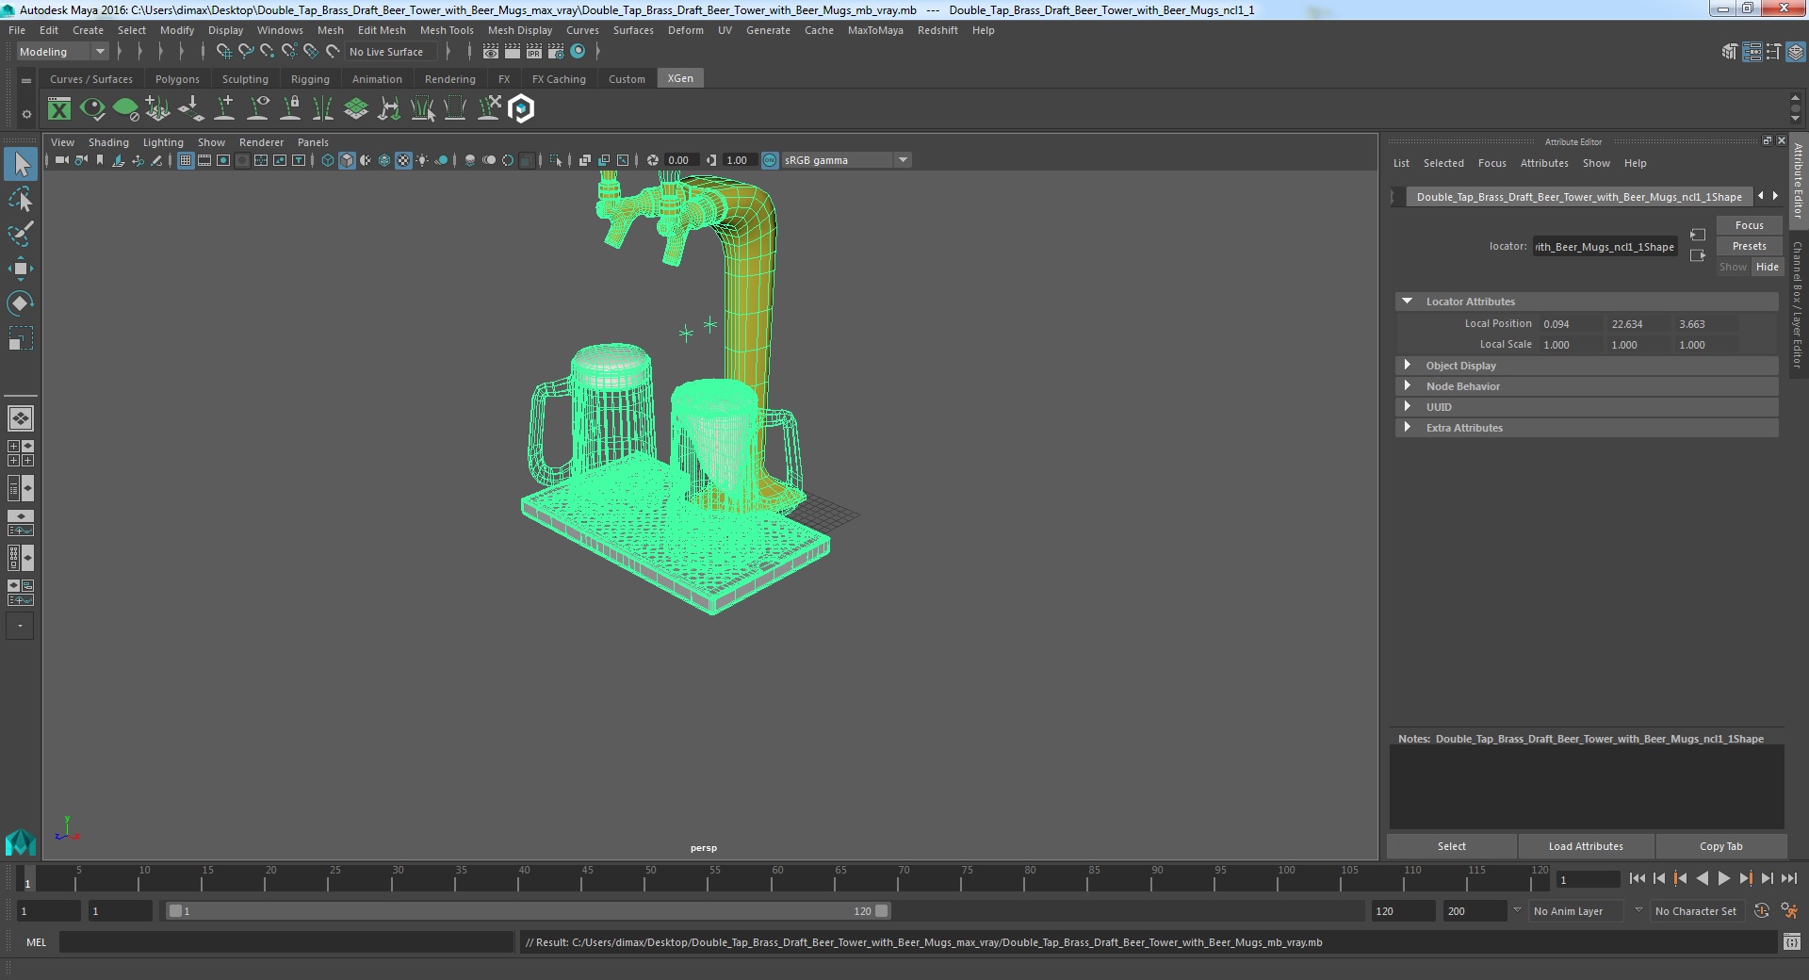Image resolution: width=1809 pixels, height=980 pixels.
Task: Toggle smooth shade all cube icon
Action: [347, 160]
